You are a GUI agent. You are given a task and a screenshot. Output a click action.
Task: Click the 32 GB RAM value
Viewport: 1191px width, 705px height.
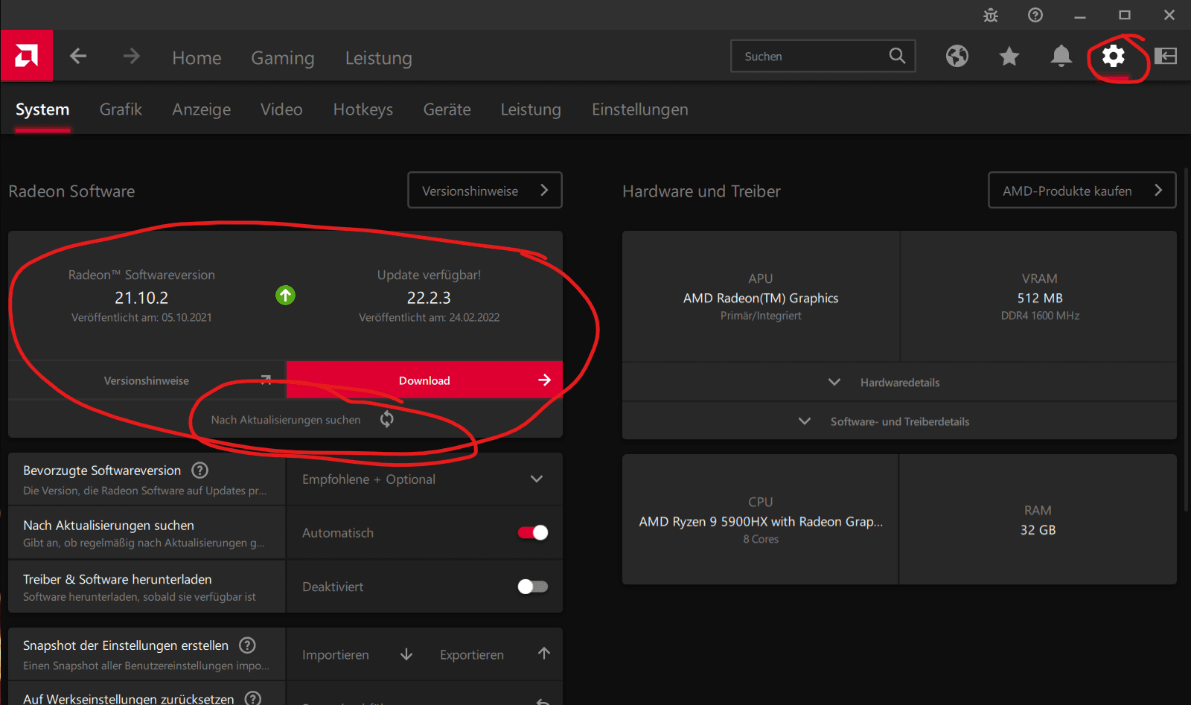tap(1038, 530)
